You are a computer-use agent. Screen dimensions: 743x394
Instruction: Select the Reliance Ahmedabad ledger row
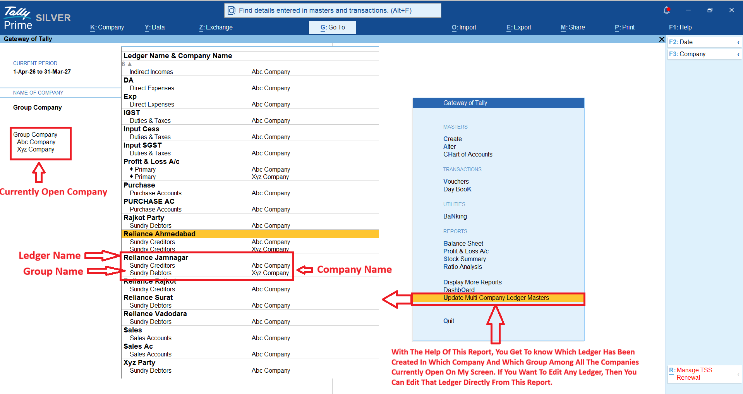[250, 234]
